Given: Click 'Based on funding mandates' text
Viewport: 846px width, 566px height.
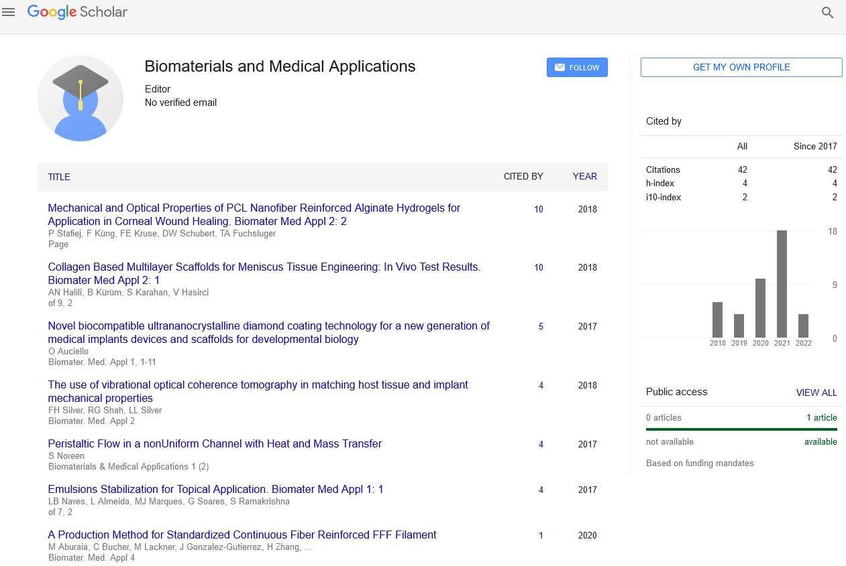Looking at the screenshot, I should pyautogui.click(x=700, y=463).
